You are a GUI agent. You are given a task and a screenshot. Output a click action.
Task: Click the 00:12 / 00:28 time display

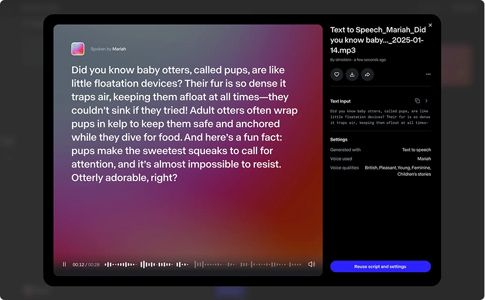(x=86, y=265)
